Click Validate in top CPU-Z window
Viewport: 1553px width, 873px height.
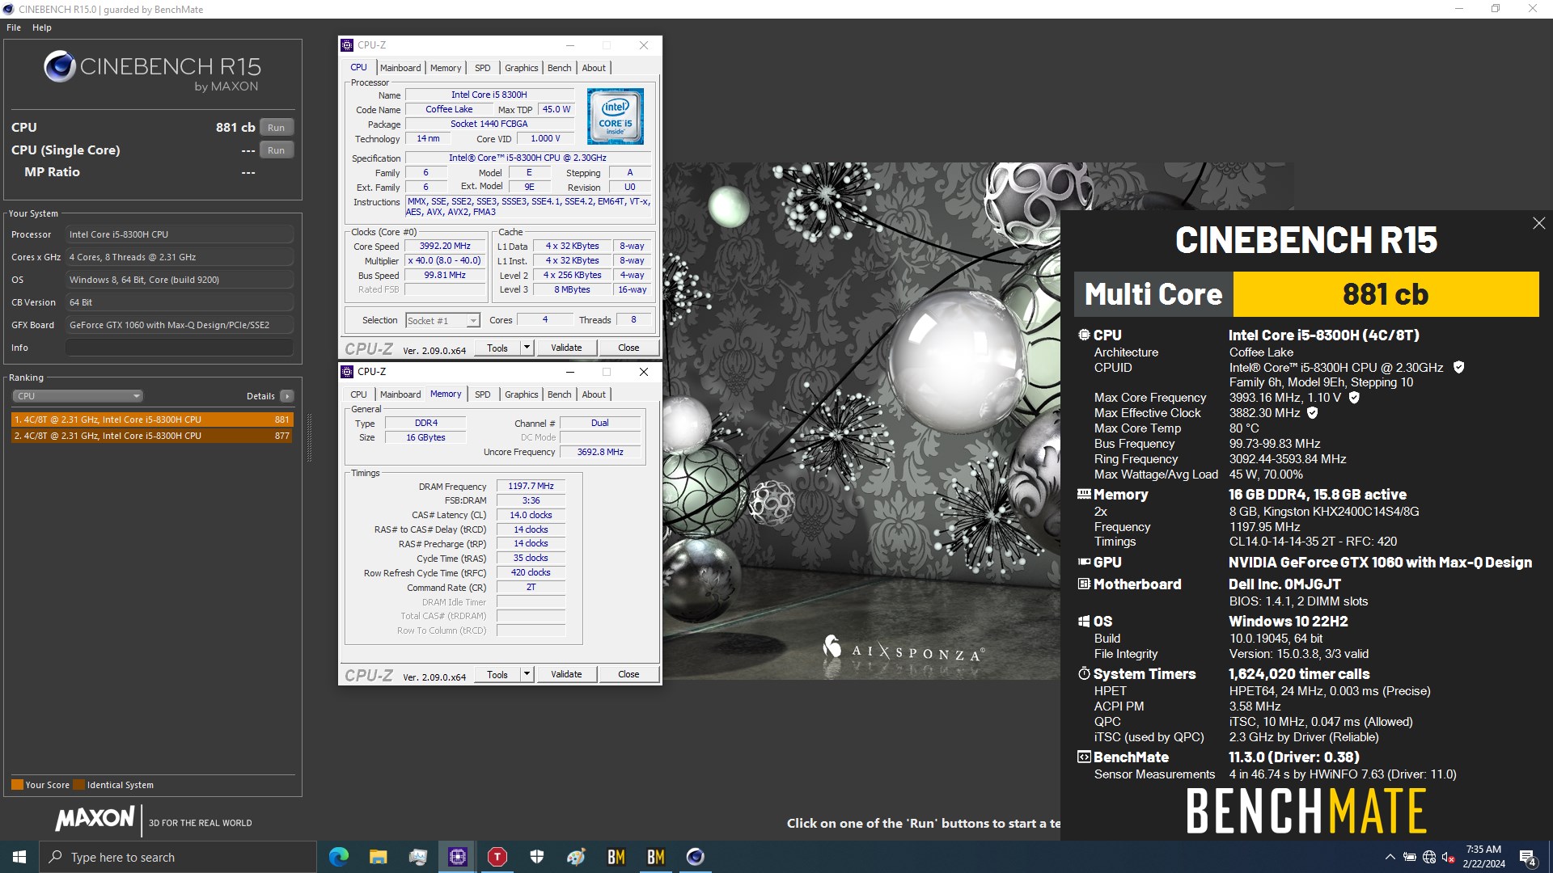tap(566, 348)
